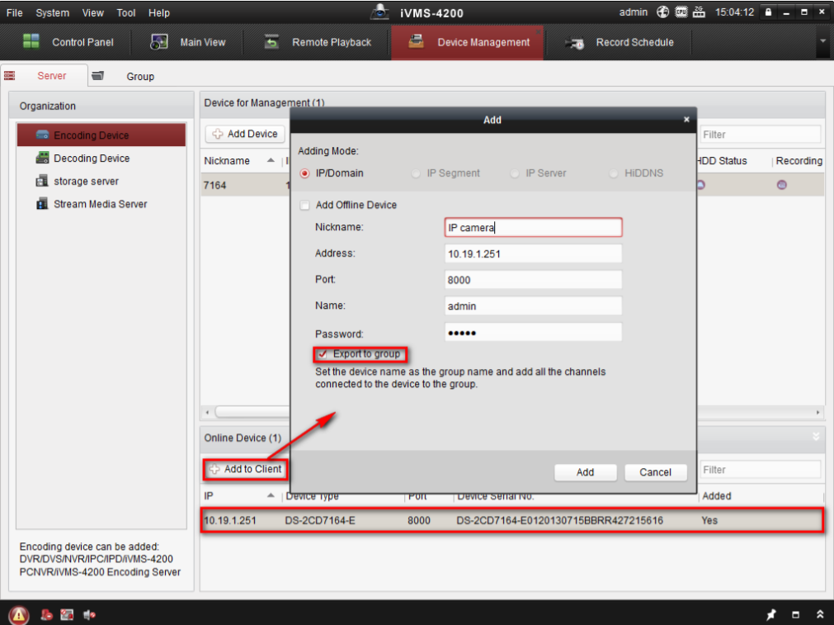This screenshot has width=834, height=625.
Task: Click the lock screen icon
Action: [x=768, y=12]
